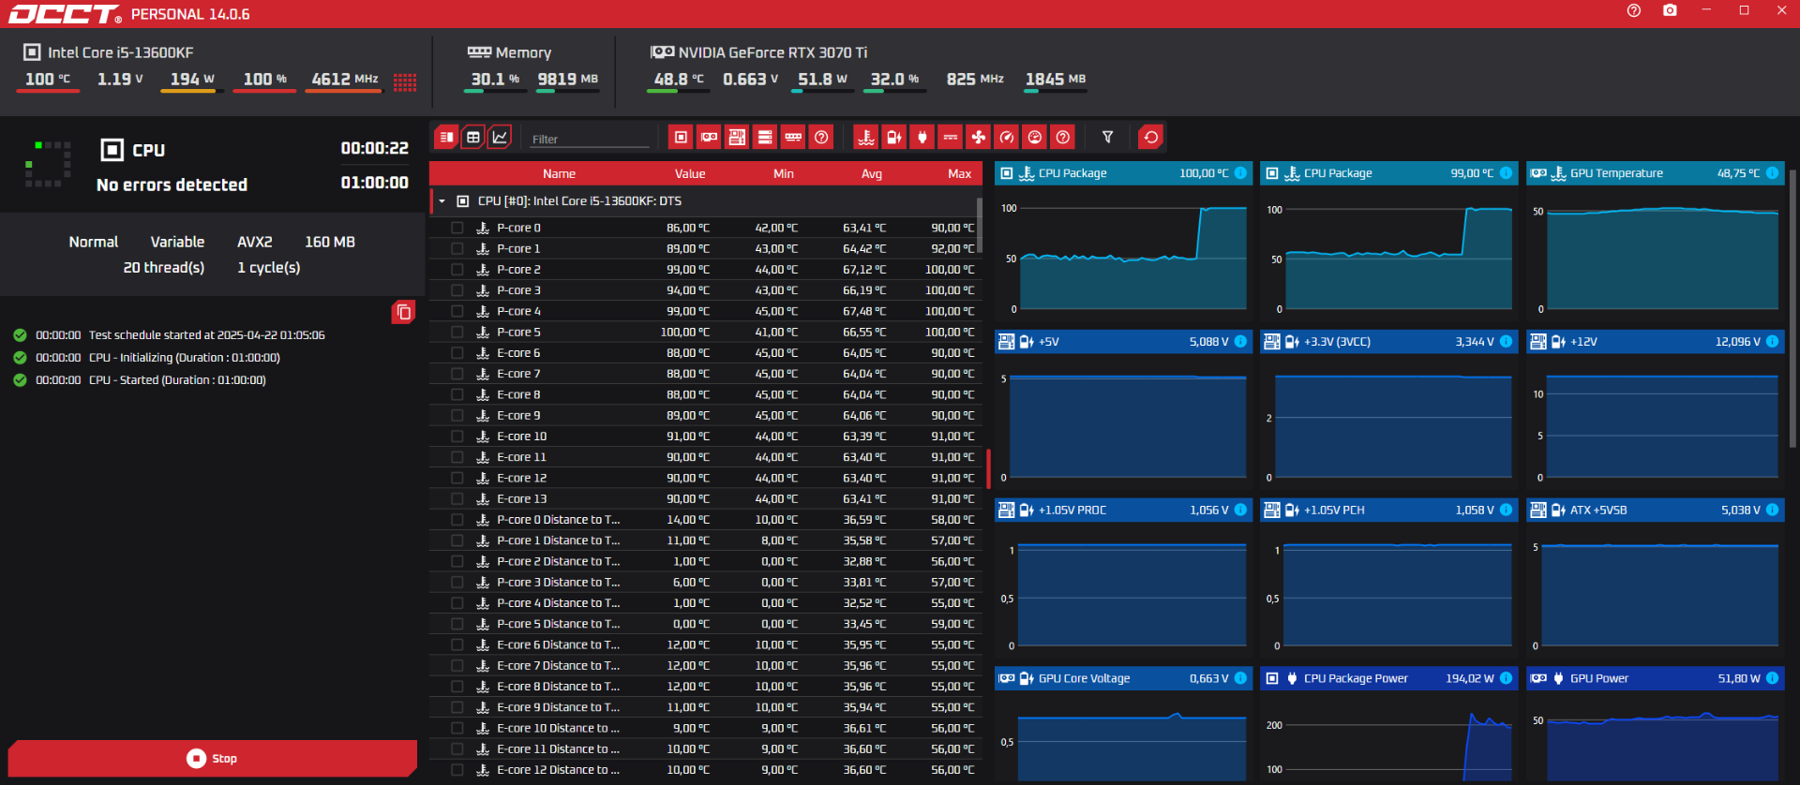
Task: Take a screenshot with camera icon
Action: [x=1670, y=10]
